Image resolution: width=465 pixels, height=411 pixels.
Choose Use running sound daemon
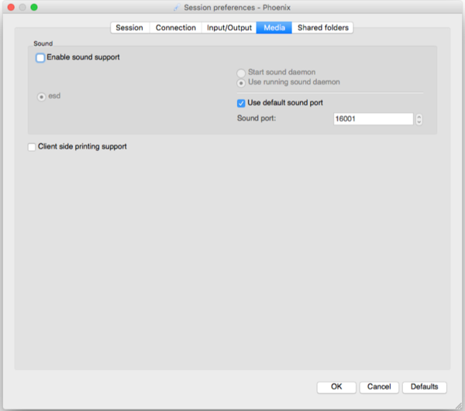coord(241,83)
